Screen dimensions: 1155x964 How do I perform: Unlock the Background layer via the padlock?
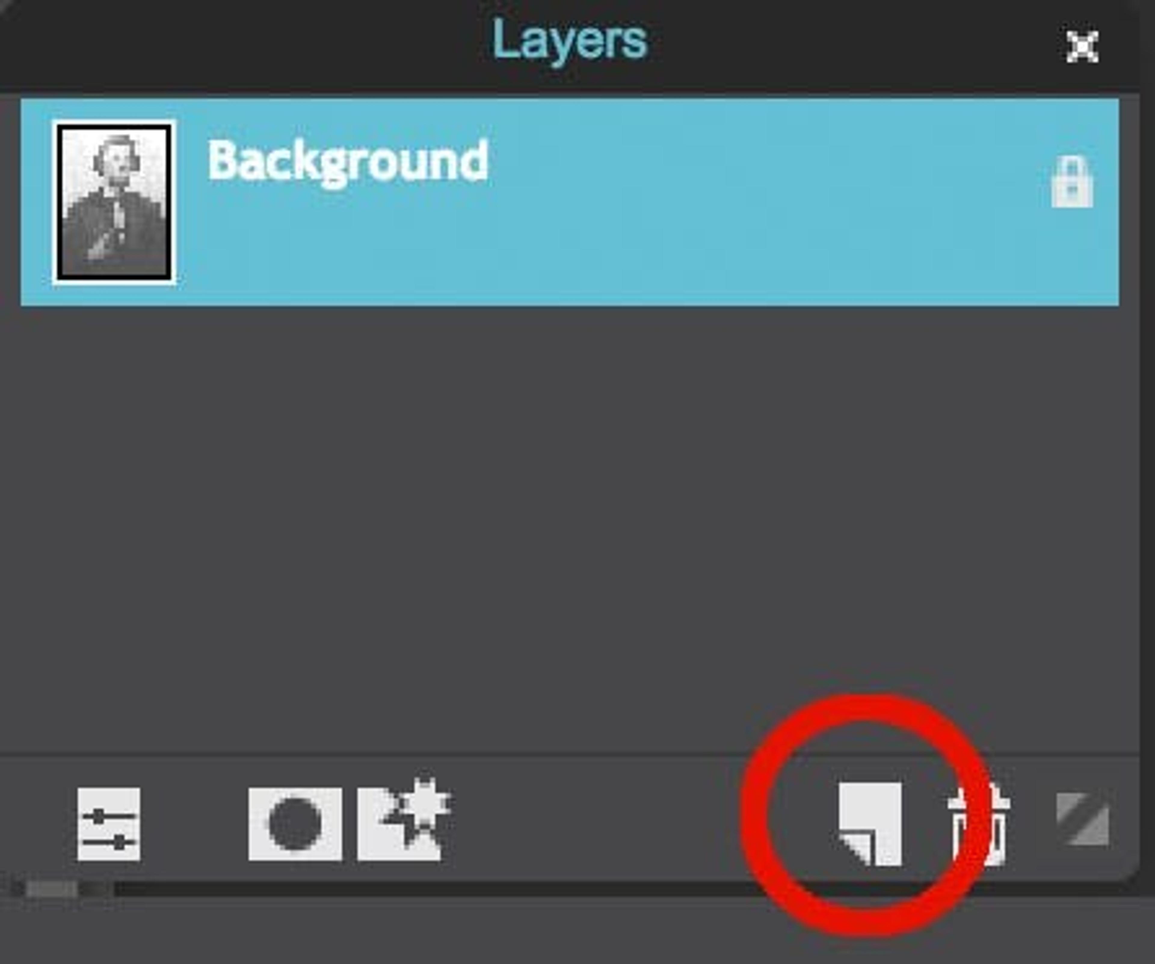(x=1072, y=183)
